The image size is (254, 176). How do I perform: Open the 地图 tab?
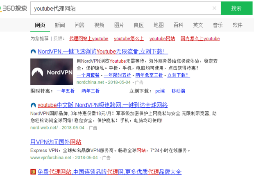tap(159, 25)
